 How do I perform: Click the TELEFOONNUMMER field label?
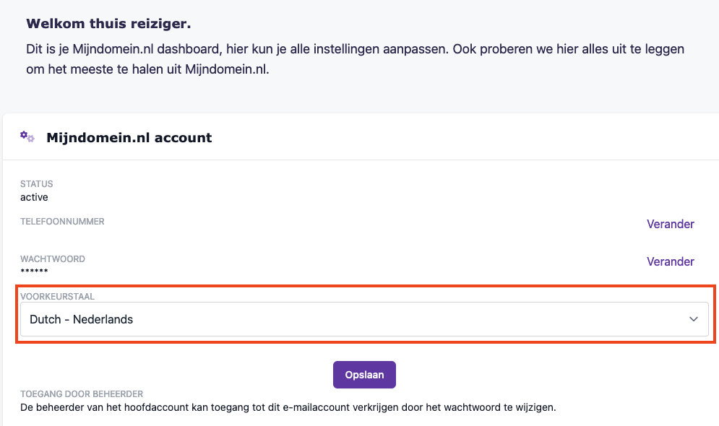tap(62, 222)
